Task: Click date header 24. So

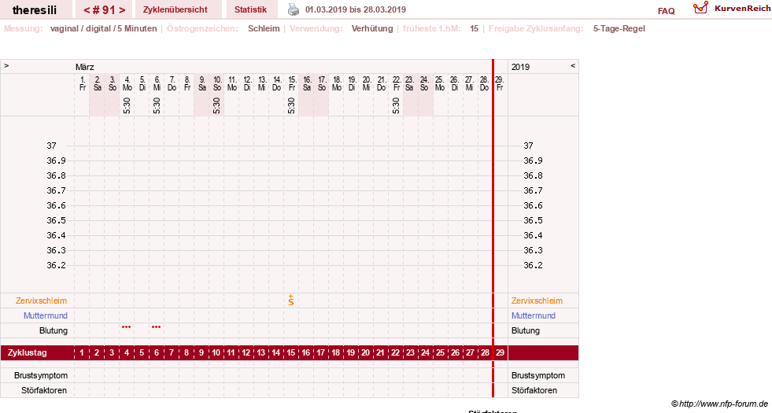Action: pos(424,83)
